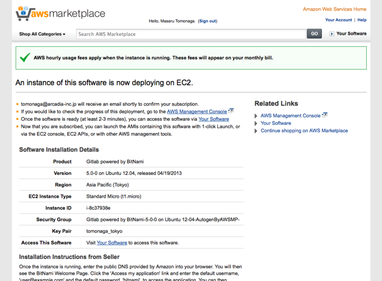This screenshot has width=382, height=281.
Task: Click the arrow before Continue shopping on AWS Marketplace
Action: (256, 131)
